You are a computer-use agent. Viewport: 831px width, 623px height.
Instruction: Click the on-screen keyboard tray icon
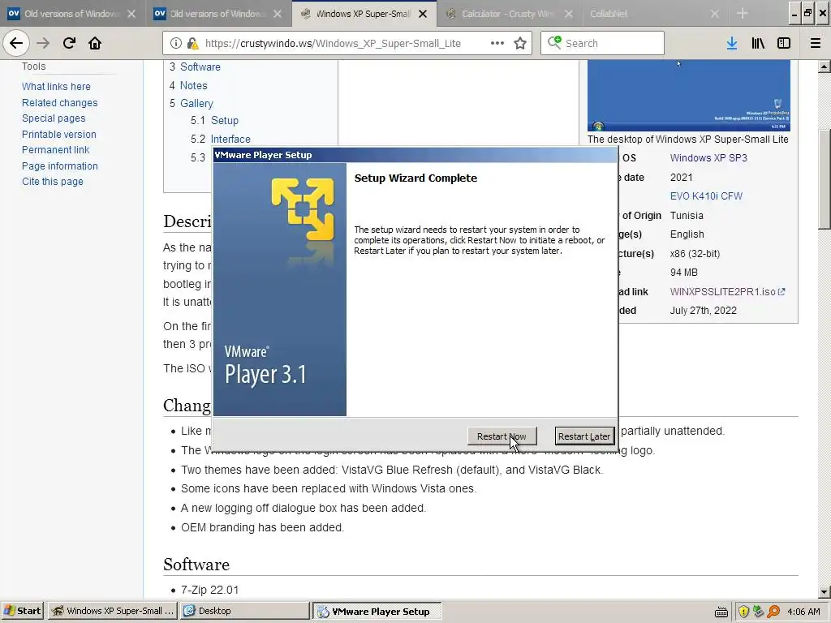[x=721, y=612]
